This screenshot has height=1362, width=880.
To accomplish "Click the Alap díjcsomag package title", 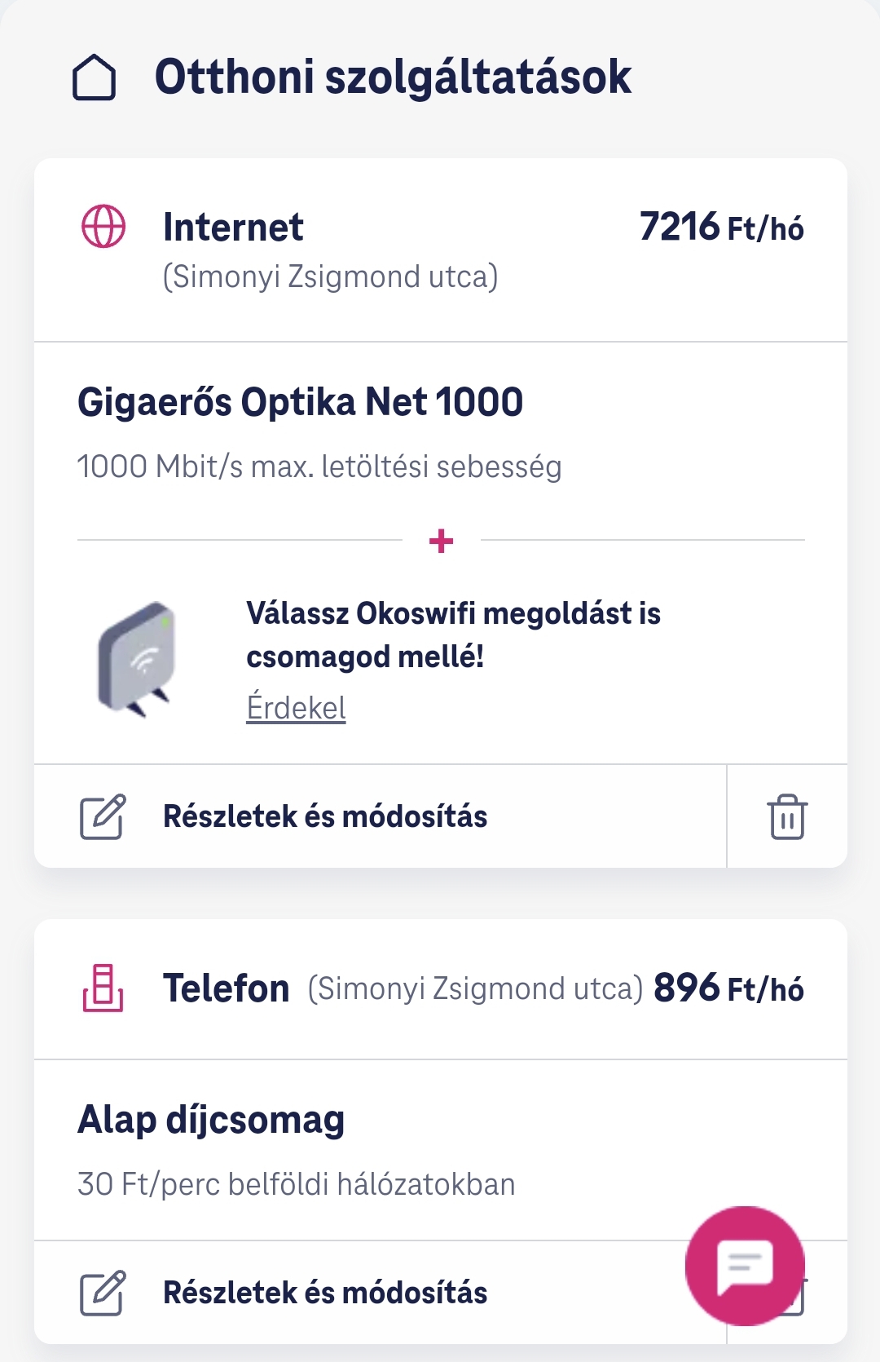I will [x=211, y=1120].
